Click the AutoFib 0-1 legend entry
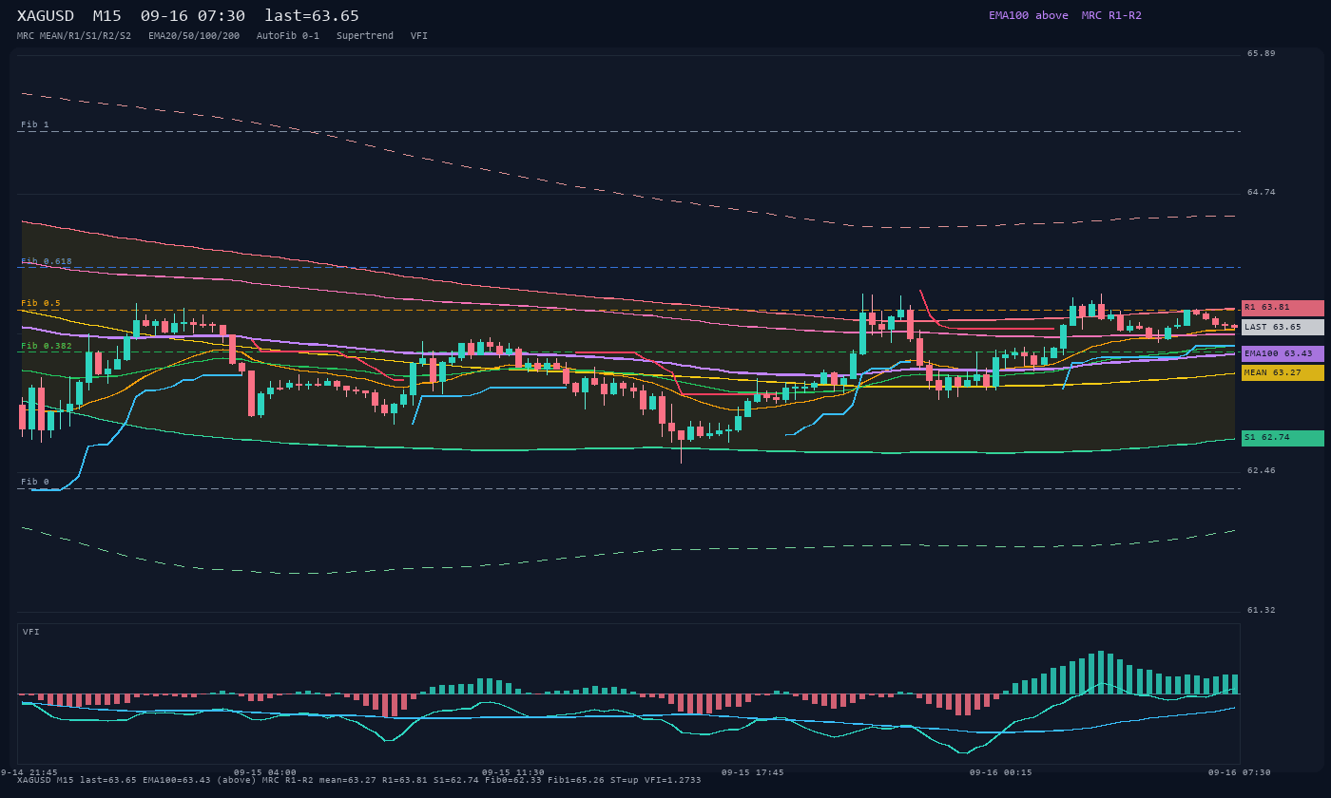Image resolution: width=1331 pixels, height=798 pixels. (288, 36)
